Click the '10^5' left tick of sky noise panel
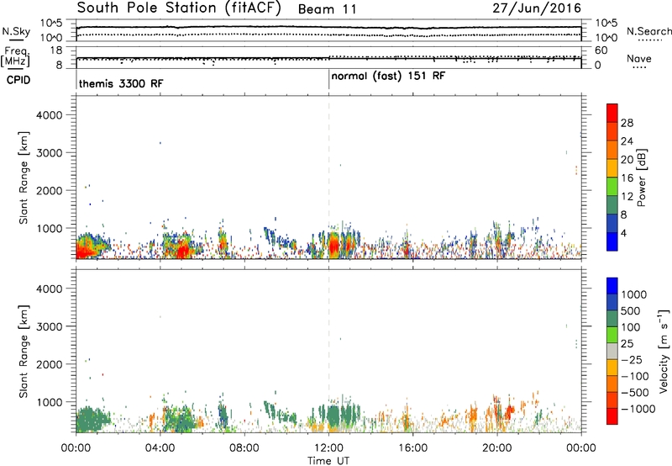 (51, 24)
